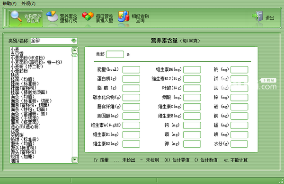The image size is (284, 184).
Task: Click the 铜(mg) field
Action: [x=239, y=116]
